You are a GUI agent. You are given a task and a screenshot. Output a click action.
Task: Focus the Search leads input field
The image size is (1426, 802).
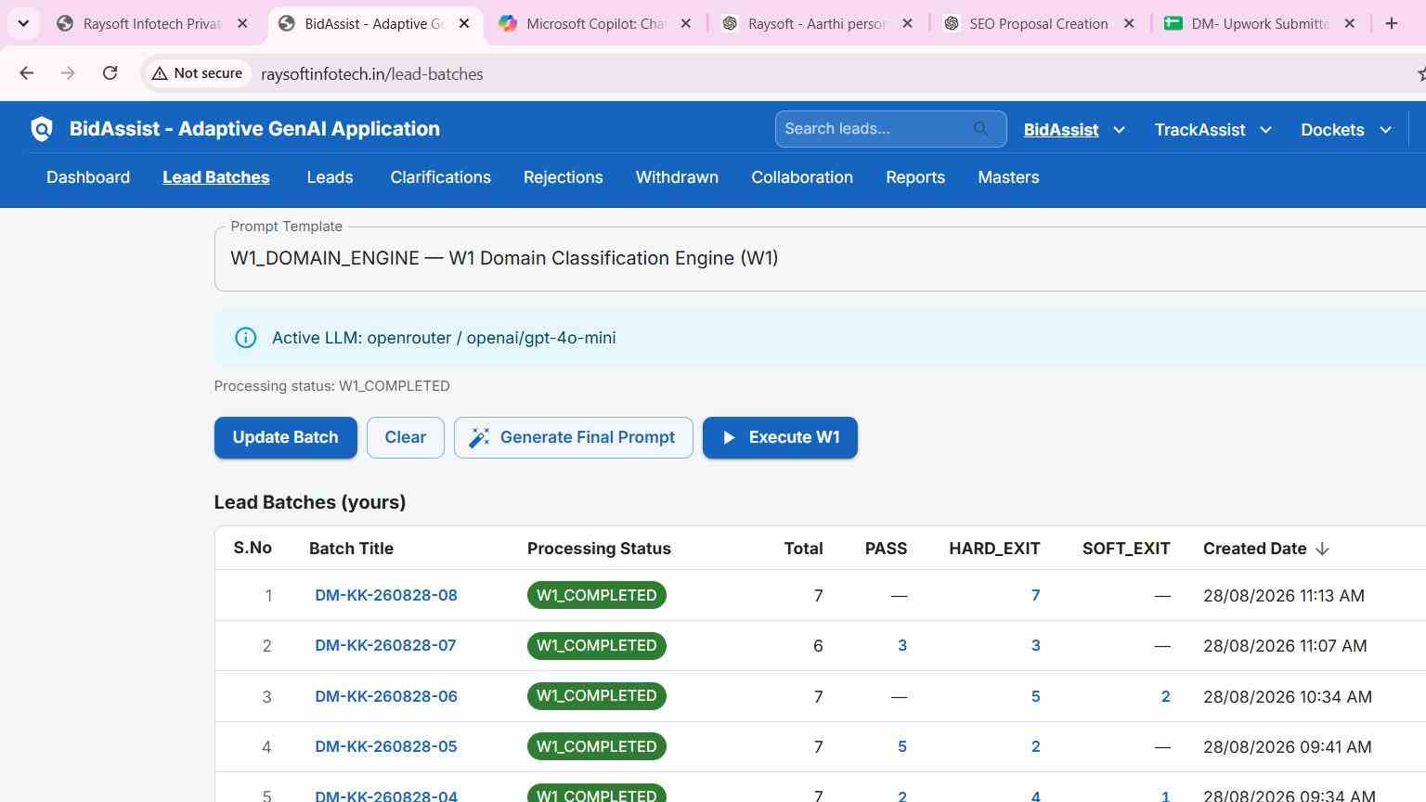(876, 129)
